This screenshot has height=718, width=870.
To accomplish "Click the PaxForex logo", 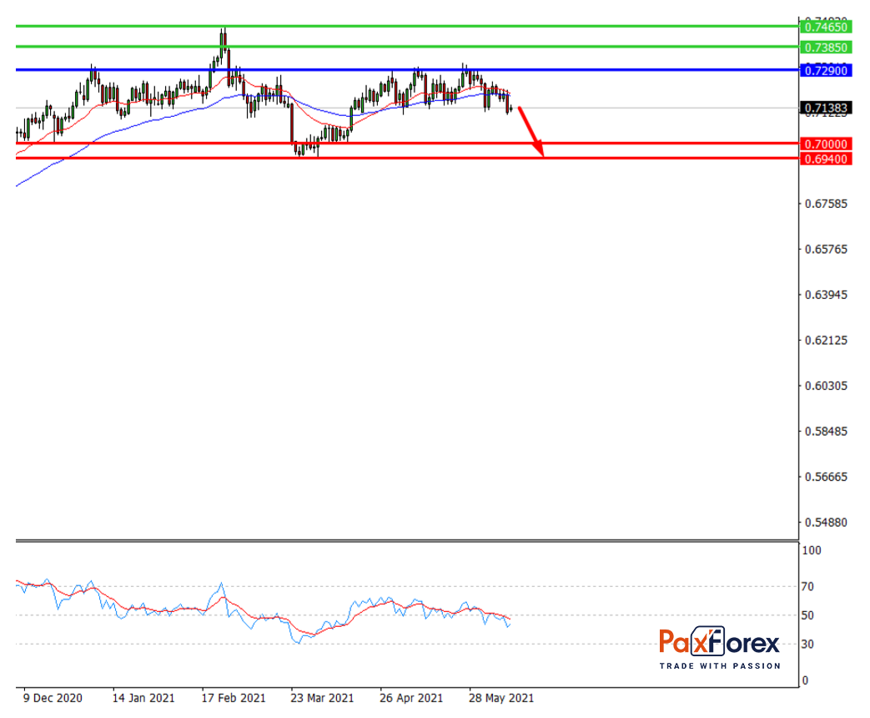I will pyautogui.click(x=720, y=648).
